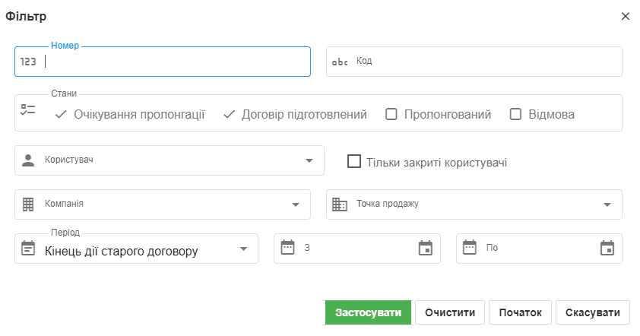Click the building grid icon in Компанія field
The image size is (640, 336).
pyautogui.click(x=28, y=204)
